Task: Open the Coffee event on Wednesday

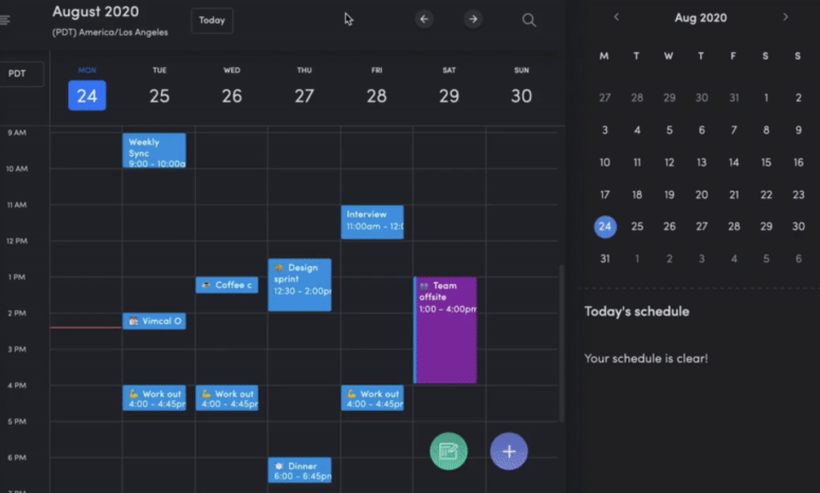Action: tap(227, 285)
